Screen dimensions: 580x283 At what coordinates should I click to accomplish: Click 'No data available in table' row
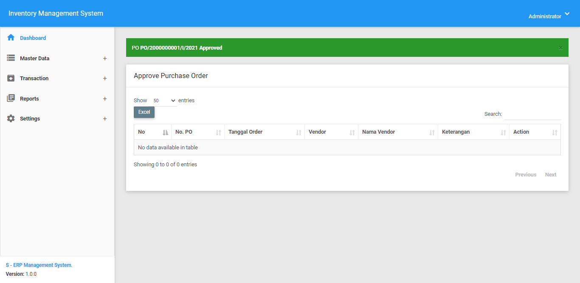347,148
